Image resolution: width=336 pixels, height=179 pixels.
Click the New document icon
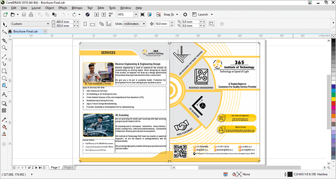coord(6,14)
